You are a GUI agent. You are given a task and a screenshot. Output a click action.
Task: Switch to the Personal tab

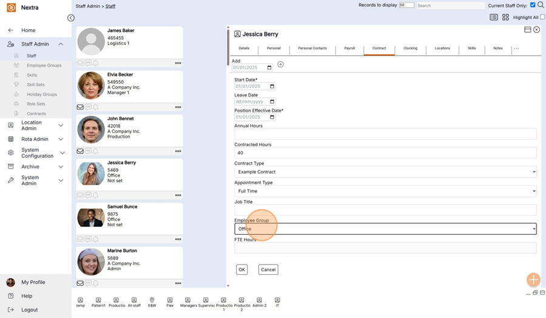(x=274, y=49)
